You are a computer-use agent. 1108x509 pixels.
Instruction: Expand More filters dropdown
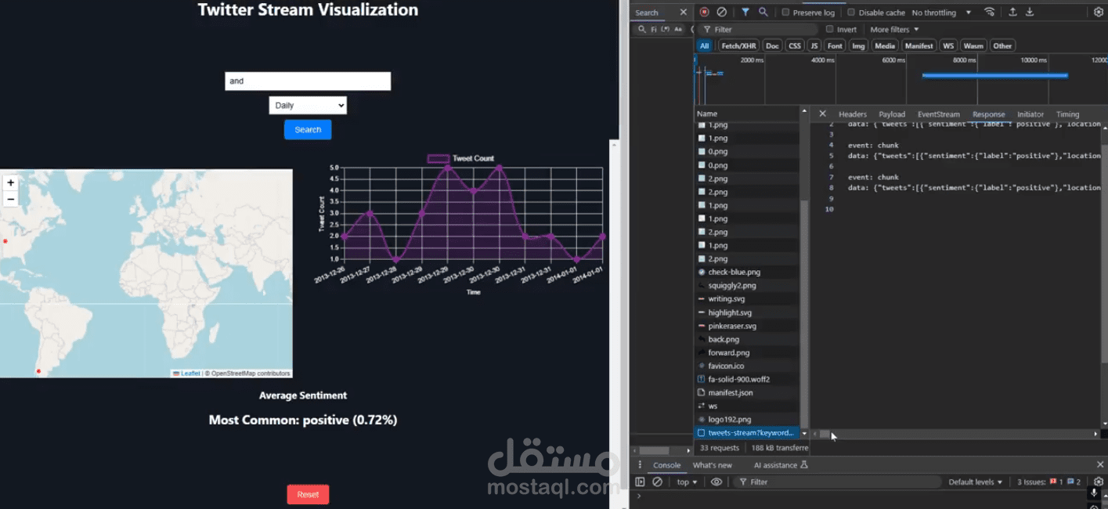click(x=894, y=30)
